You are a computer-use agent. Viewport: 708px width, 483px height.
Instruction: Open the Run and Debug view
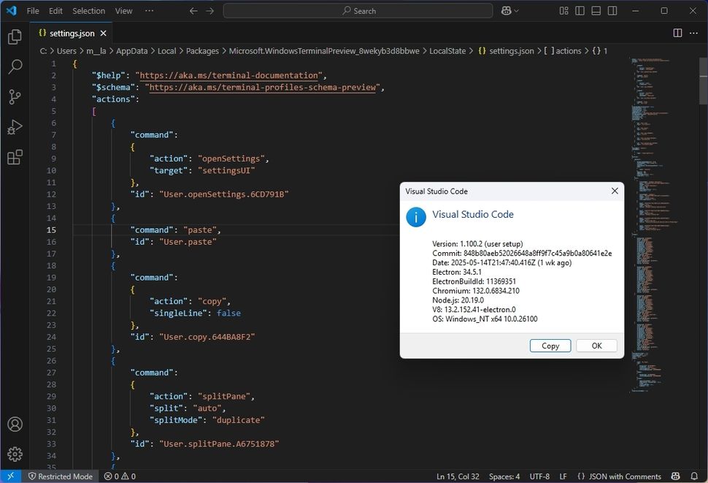15,127
